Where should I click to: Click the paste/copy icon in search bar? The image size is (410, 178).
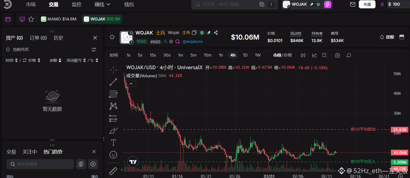pos(262,4)
